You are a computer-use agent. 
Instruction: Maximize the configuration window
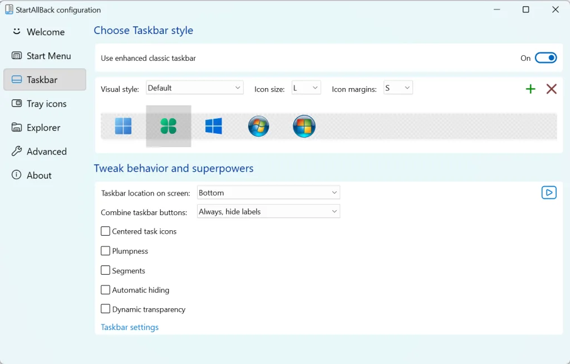pos(525,9)
